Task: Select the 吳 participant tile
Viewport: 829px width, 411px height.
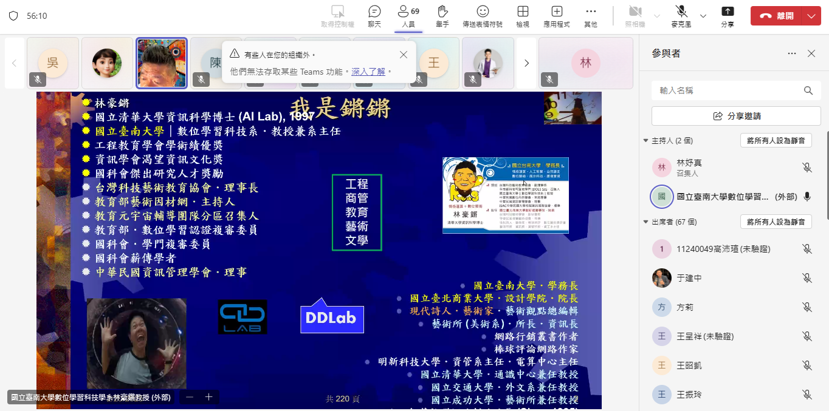Action: pyautogui.click(x=53, y=63)
